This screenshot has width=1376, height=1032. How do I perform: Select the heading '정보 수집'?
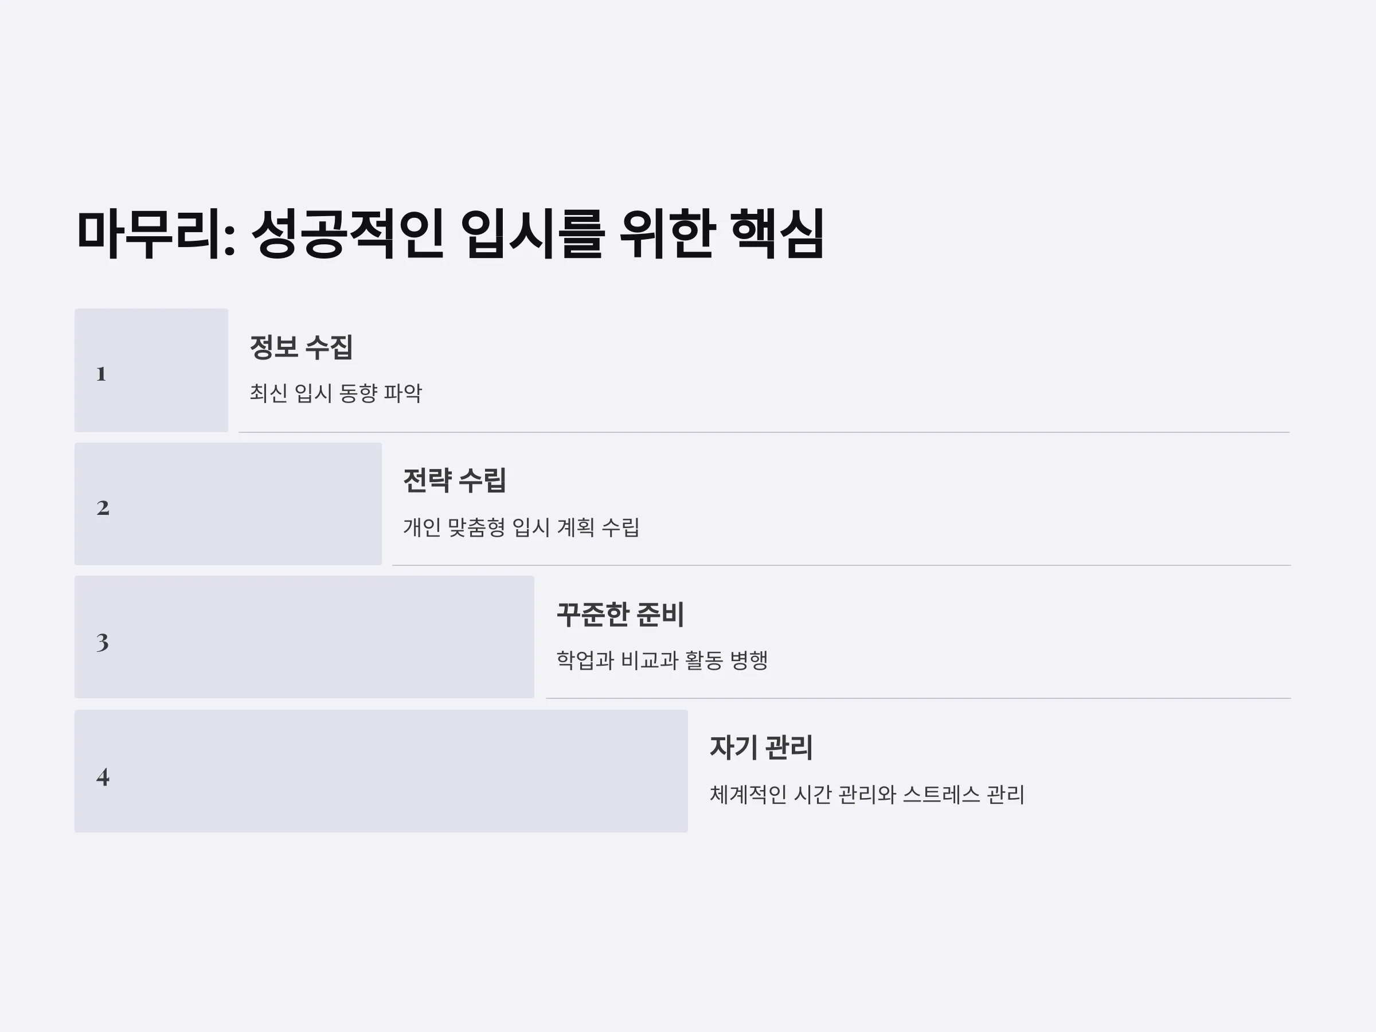[302, 347]
